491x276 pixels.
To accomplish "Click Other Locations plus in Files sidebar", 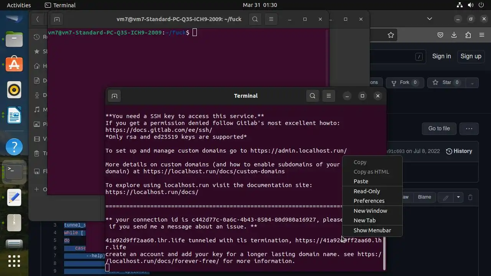I will pyautogui.click(x=37, y=189).
